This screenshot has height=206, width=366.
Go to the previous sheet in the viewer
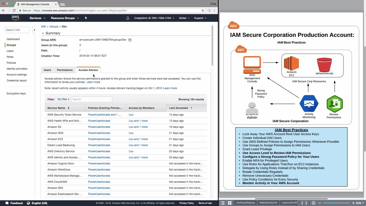(x=302, y=203)
